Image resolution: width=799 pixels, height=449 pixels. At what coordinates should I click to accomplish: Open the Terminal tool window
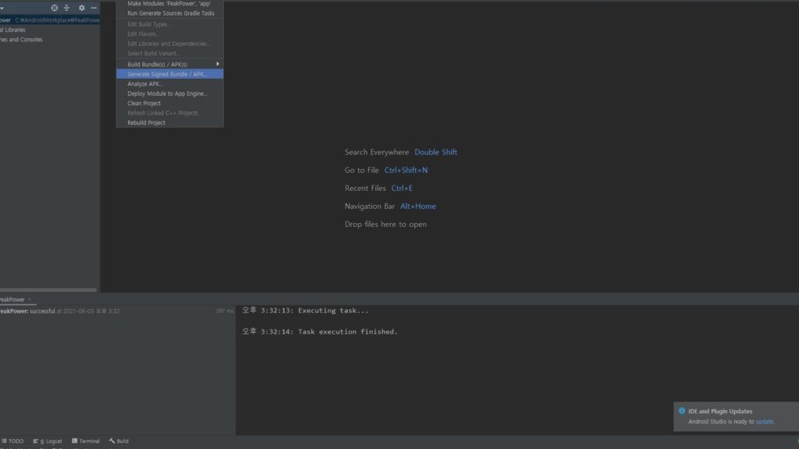coord(86,441)
